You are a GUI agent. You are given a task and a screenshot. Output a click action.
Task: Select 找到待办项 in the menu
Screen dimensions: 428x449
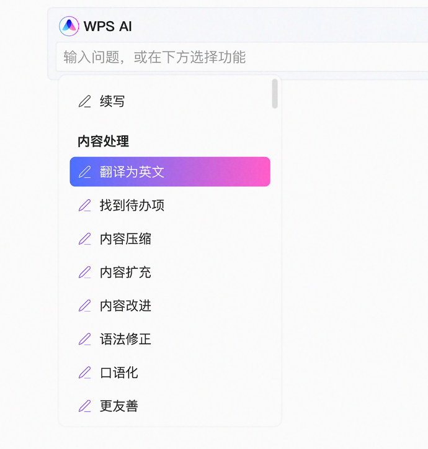click(x=170, y=206)
